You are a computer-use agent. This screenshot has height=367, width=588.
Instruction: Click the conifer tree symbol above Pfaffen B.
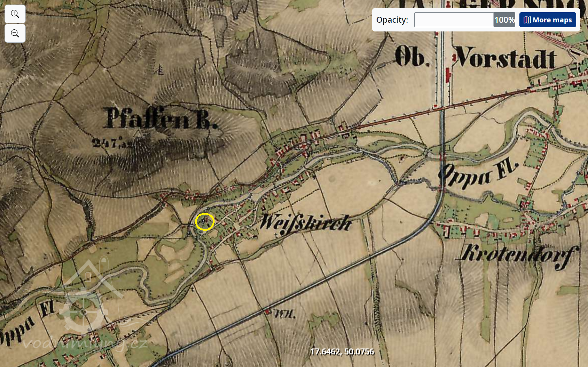click(160, 70)
